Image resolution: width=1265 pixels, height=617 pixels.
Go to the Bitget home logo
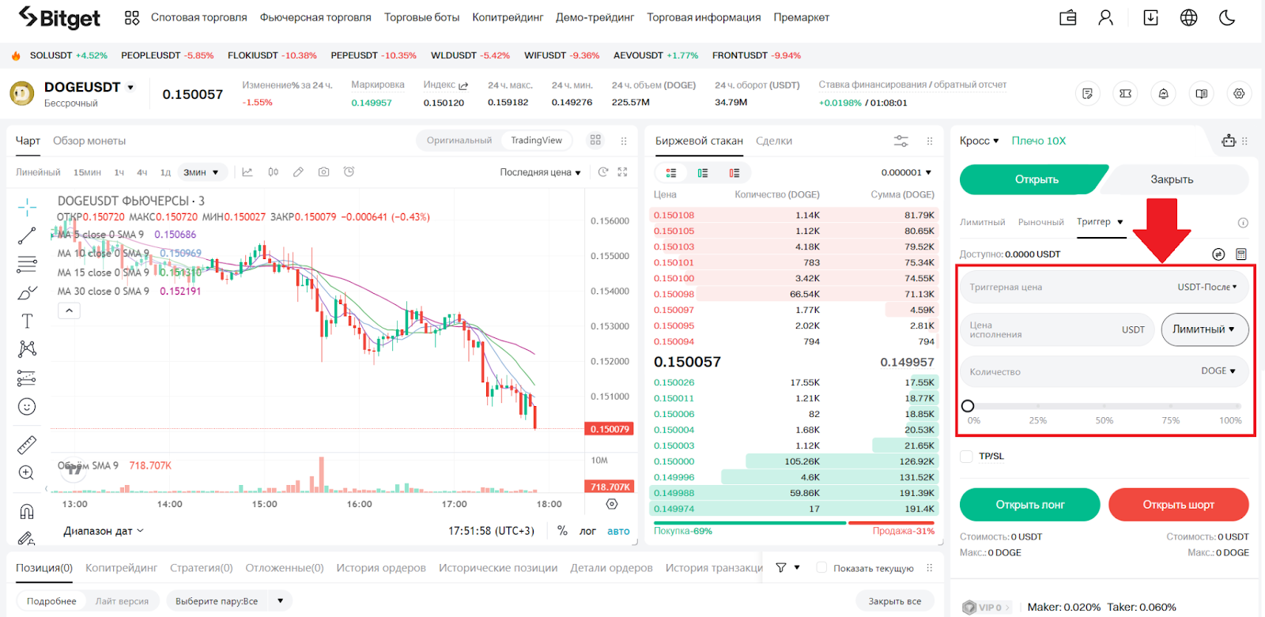[x=59, y=17]
